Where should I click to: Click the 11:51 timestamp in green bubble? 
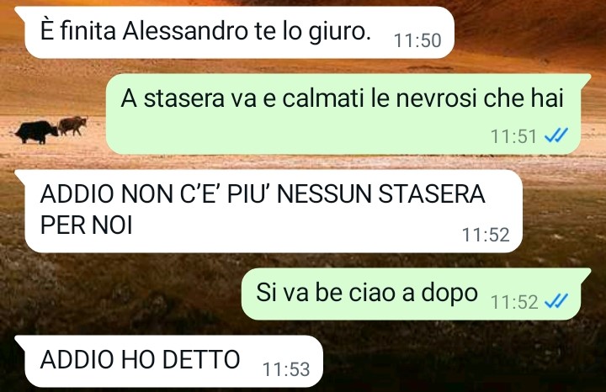pyautogui.click(x=513, y=136)
